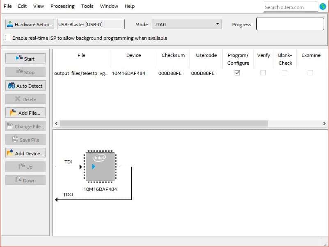Click the Search altera.com field

pyautogui.click(x=290, y=7)
